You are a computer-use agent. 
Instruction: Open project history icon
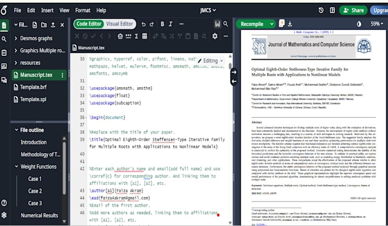321,10
